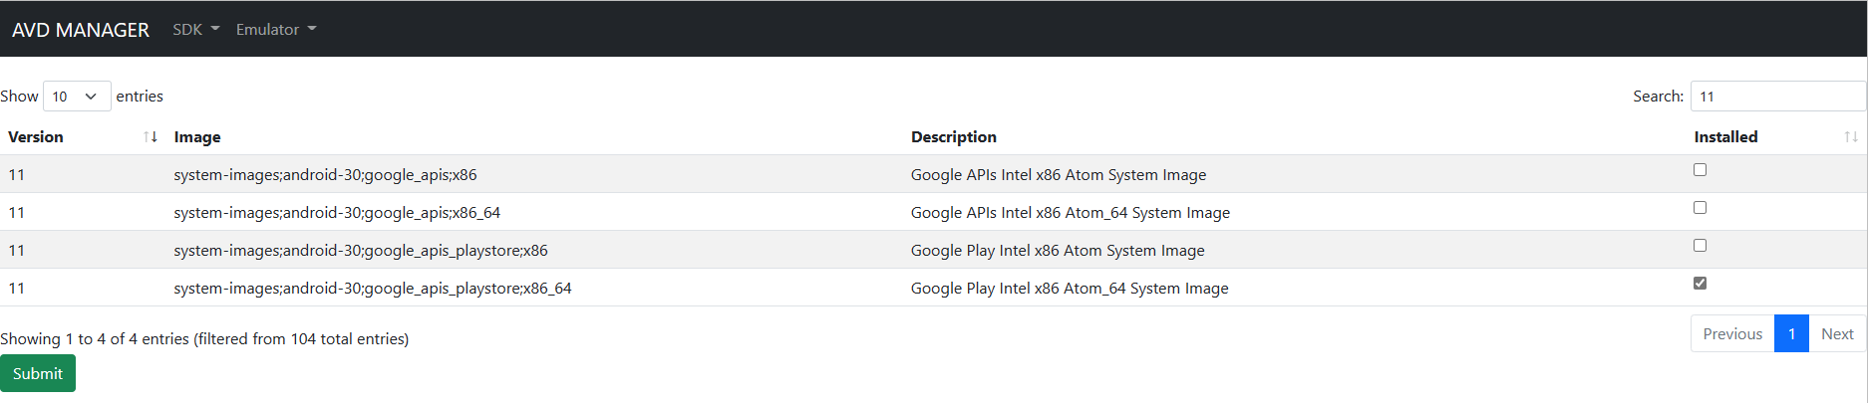Go to the Previous page

1731,334
